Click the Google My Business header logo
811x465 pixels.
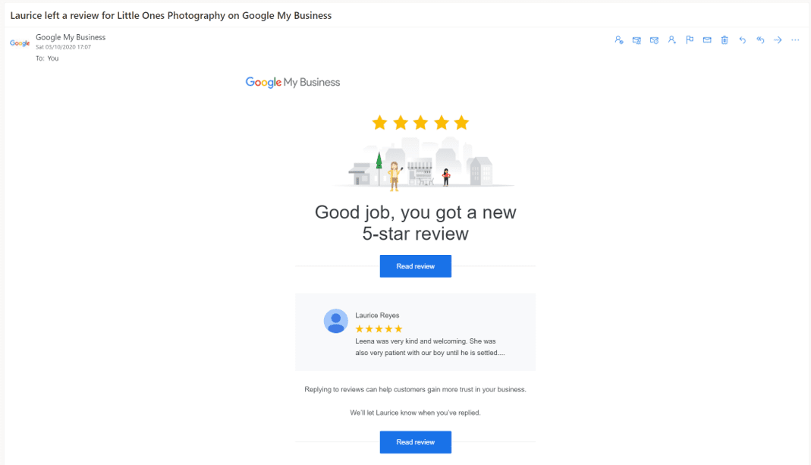[x=293, y=82]
